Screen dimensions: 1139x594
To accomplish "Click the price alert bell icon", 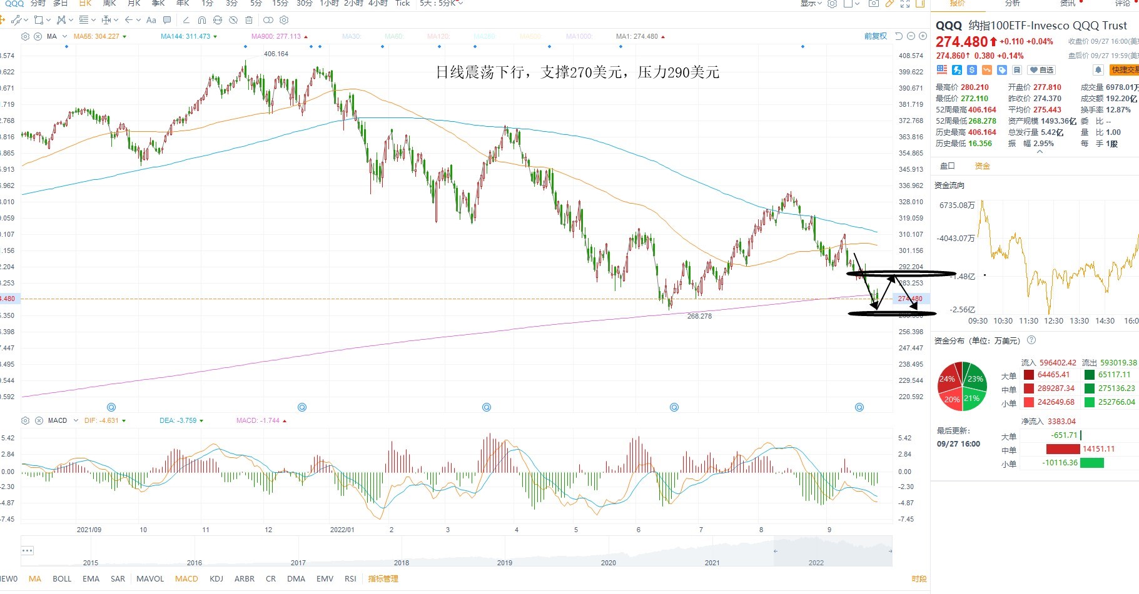I will [1098, 70].
